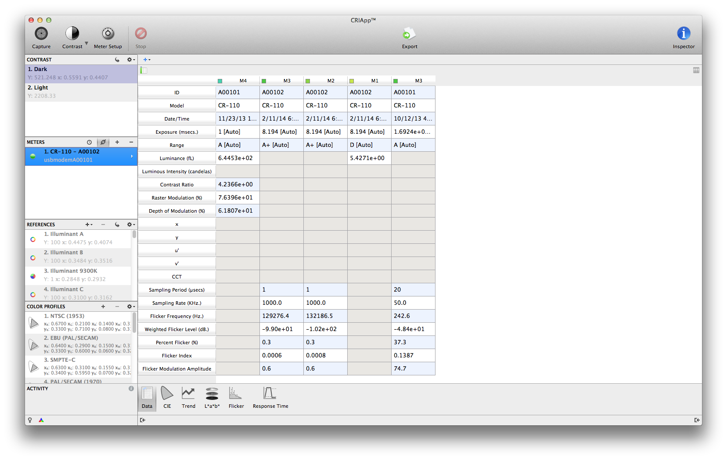Open the CONTRAST panel gear menu

coord(131,60)
